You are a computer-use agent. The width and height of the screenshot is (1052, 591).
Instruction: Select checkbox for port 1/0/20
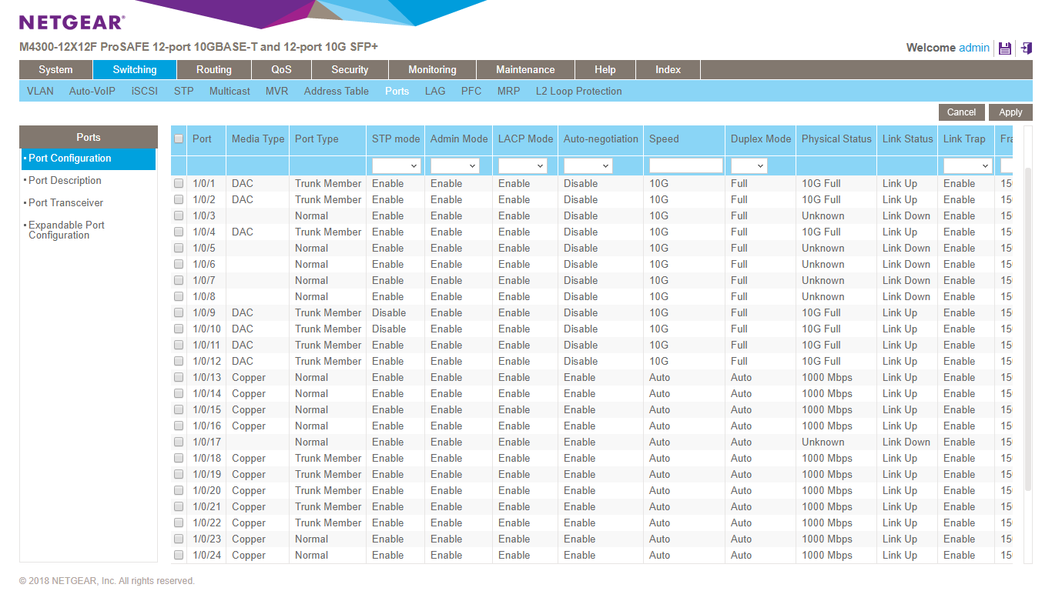[179, 490]
